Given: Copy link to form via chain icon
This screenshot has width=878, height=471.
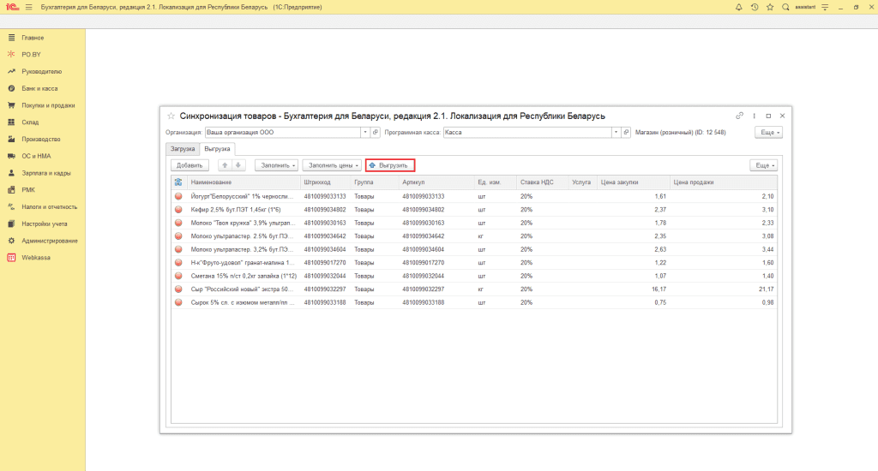Looking at the screenshot, I should [x=740, y=116].
